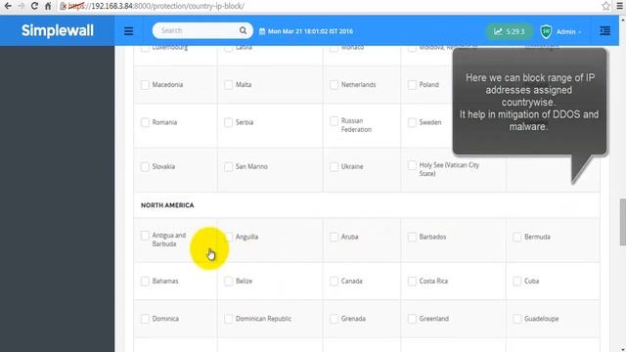Click the Ukraine country label
626x352 pixels.
click(352, 166)
